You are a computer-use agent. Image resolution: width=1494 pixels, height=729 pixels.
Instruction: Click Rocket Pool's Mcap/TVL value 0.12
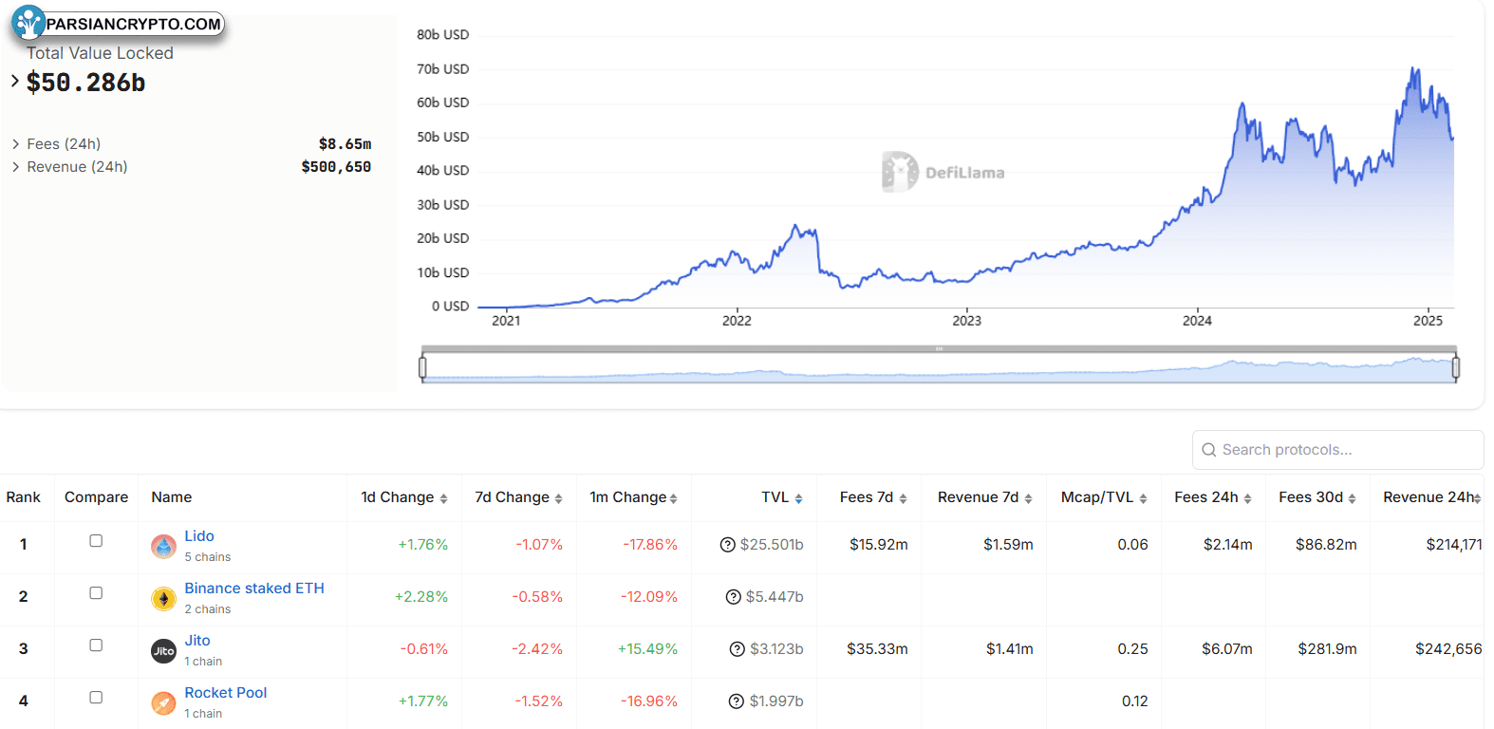coord(1135,701)
